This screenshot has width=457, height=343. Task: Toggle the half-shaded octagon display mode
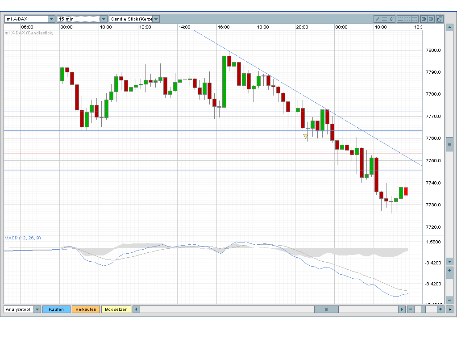pos(424,19)
